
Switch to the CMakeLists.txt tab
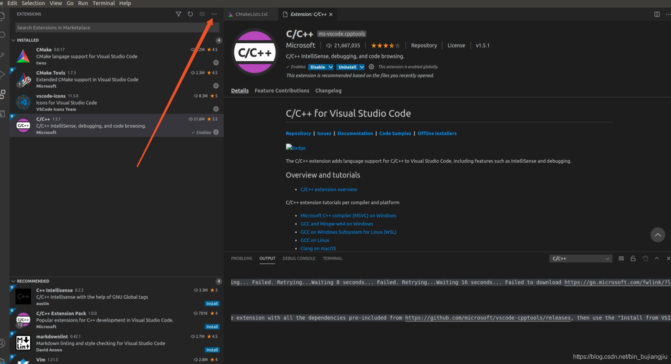pos(251,14)
